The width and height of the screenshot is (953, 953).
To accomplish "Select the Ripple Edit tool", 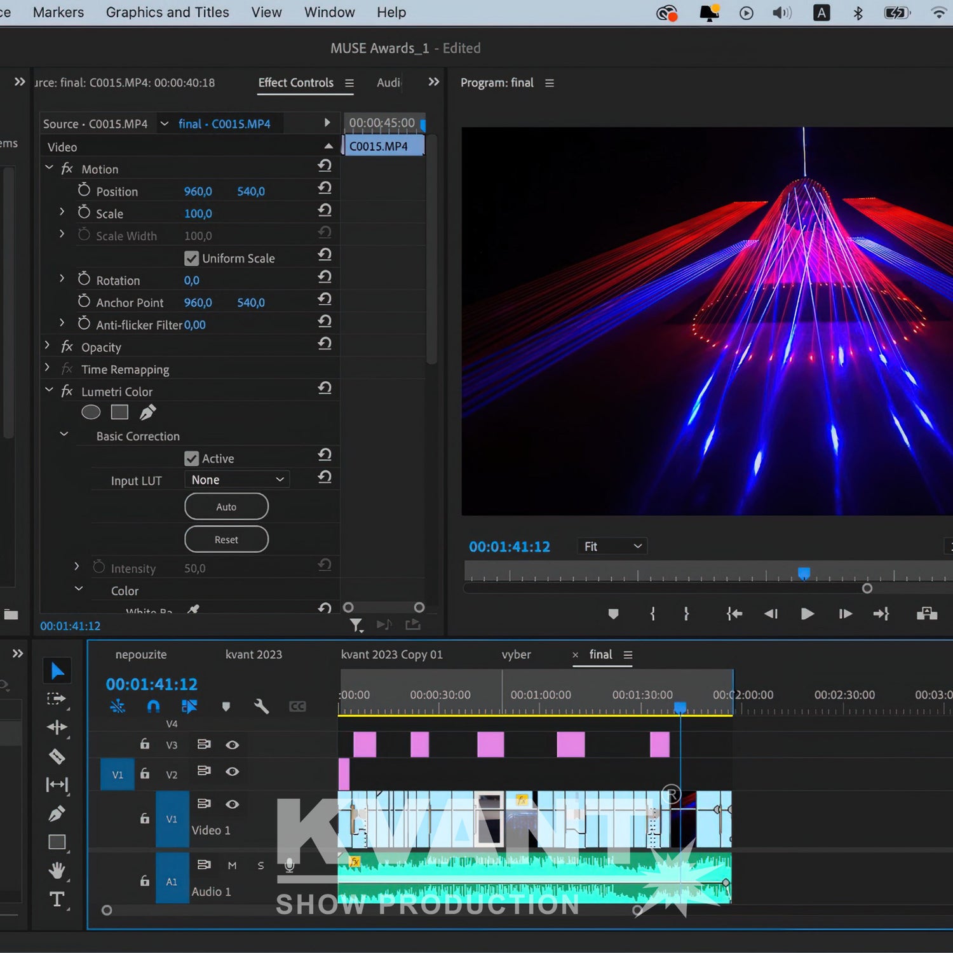I will 57,727.
